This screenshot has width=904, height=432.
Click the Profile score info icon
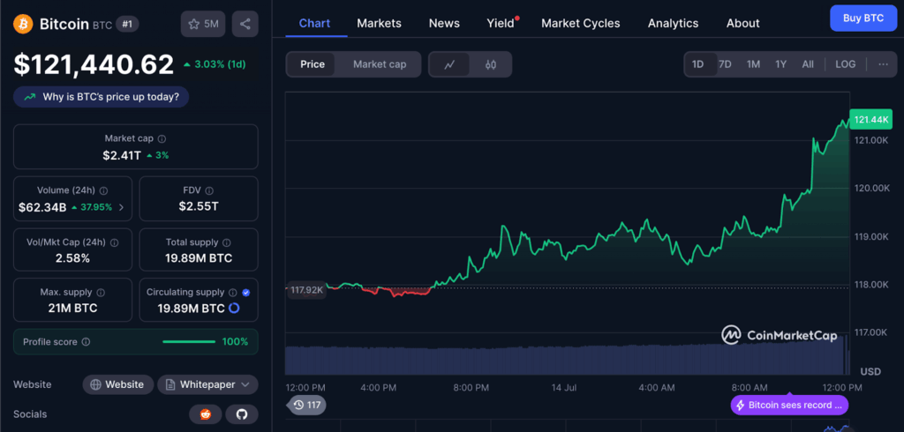pos(86,342)
